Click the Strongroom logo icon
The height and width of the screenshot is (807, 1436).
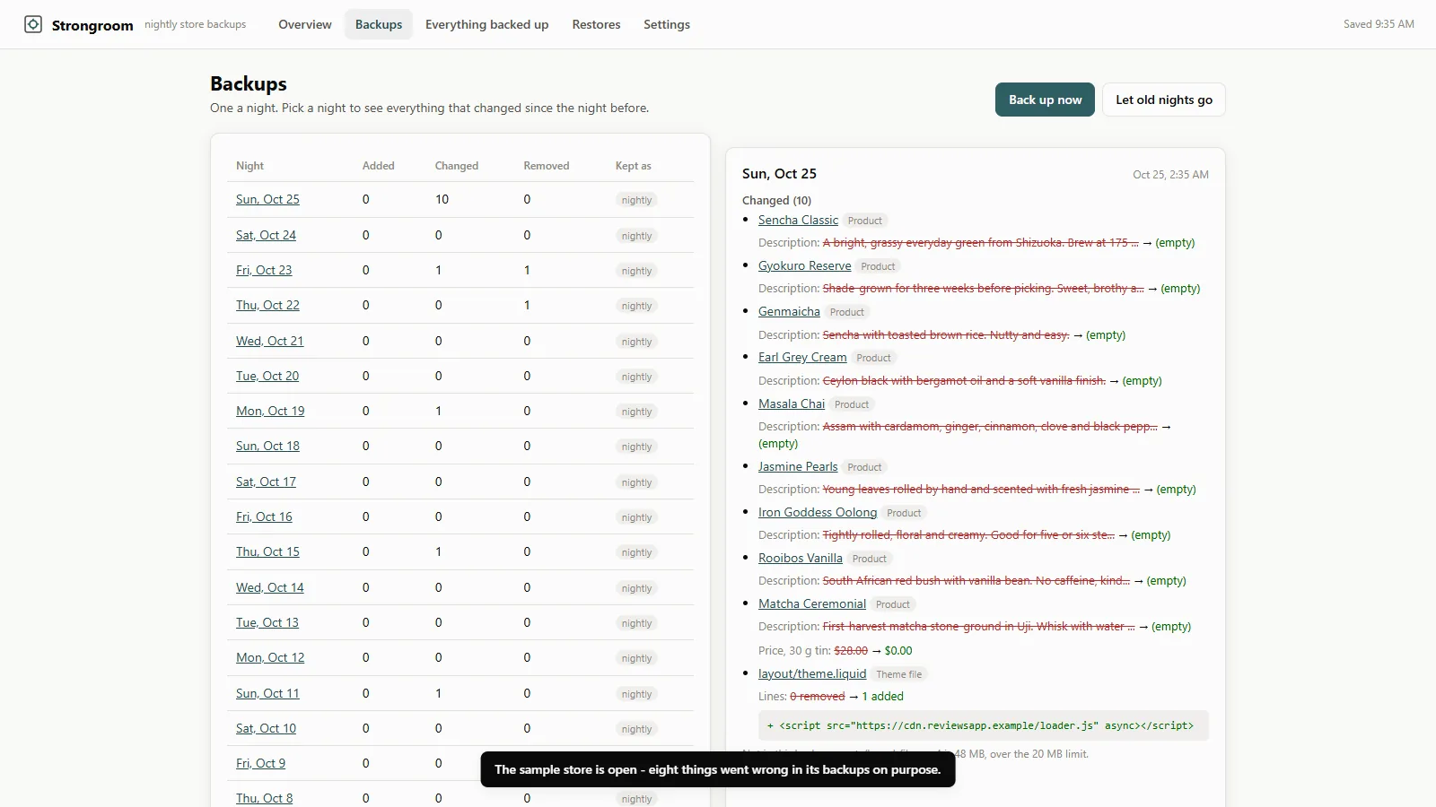(x=33, y=24)
